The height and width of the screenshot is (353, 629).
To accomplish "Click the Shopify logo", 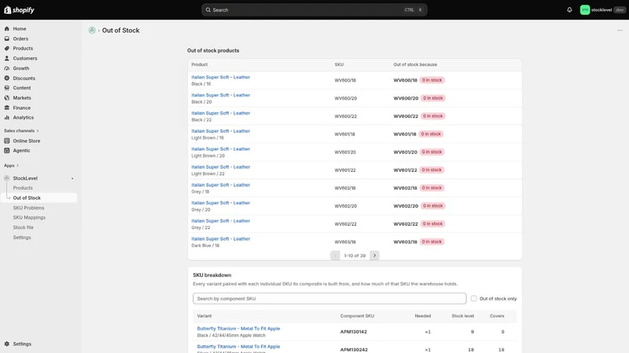I will tap(19, 10).
